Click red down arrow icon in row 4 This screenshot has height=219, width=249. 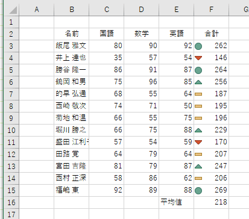tap(198, 58)
